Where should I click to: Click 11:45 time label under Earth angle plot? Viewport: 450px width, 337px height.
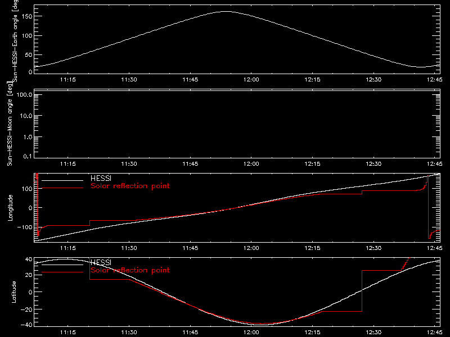[x=190, y=79]
